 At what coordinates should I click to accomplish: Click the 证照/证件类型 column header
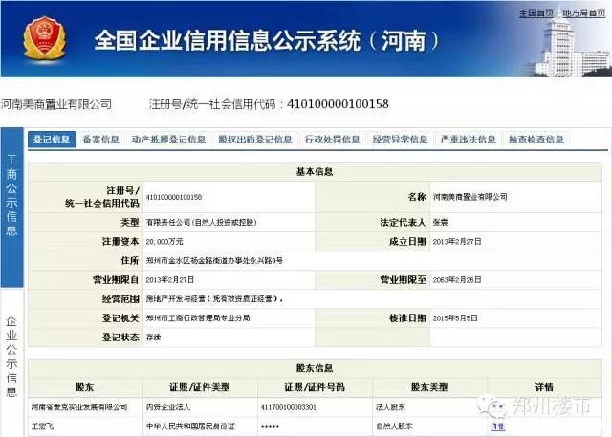[200, 387]
